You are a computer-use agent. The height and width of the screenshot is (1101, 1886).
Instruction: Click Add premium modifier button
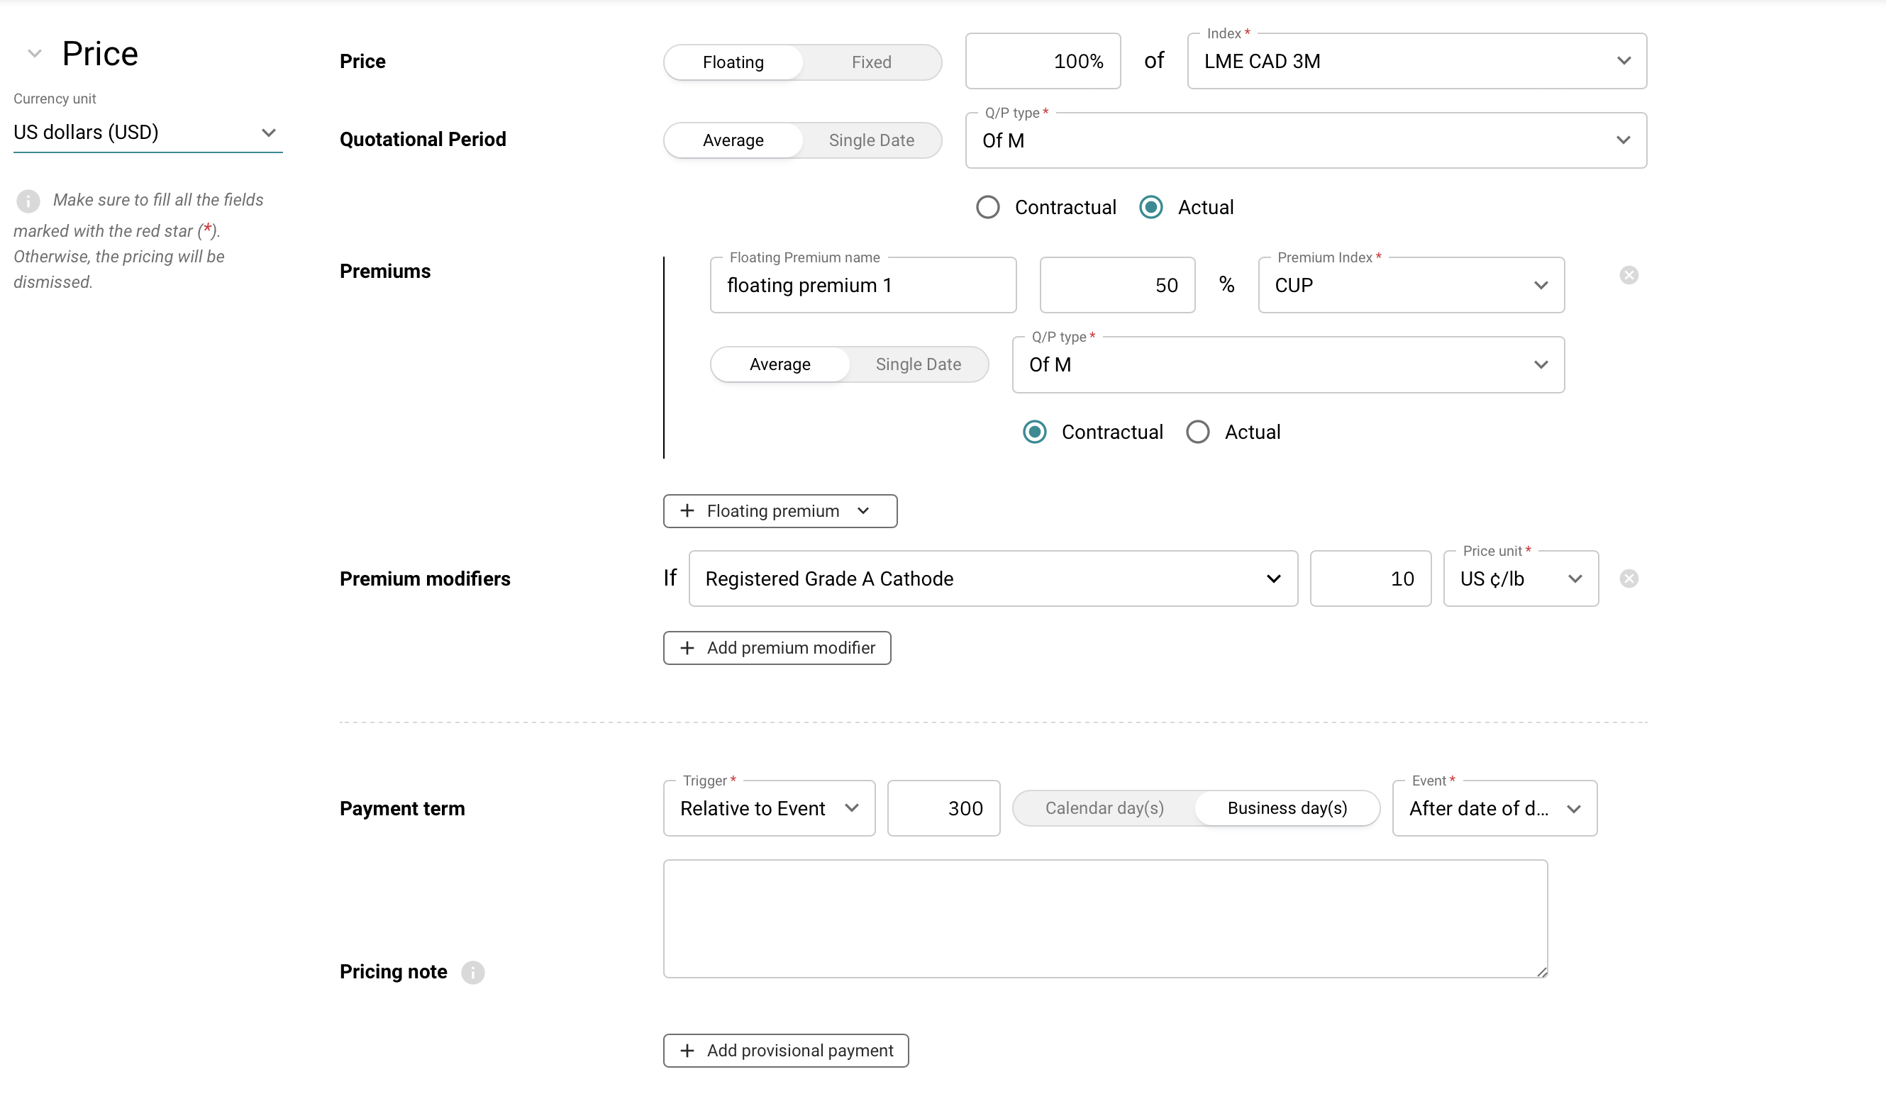(x=777, y=648)
